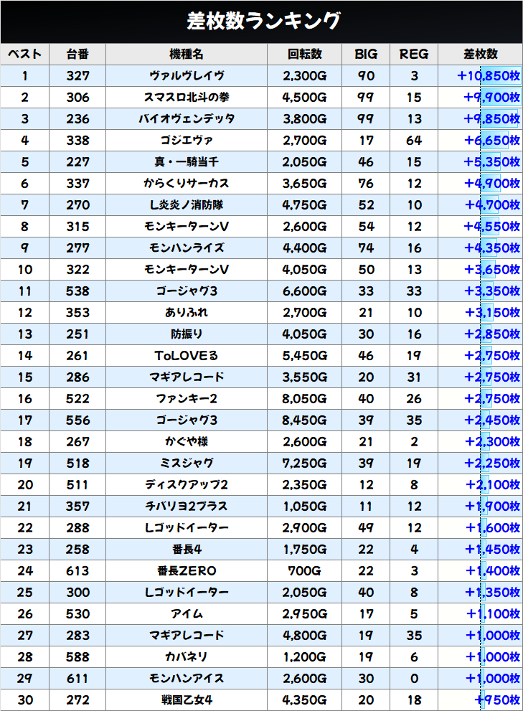The width and height of the screenshot is (523, 711).
Task: Click the 7,250G spin count
Action: 304,463
